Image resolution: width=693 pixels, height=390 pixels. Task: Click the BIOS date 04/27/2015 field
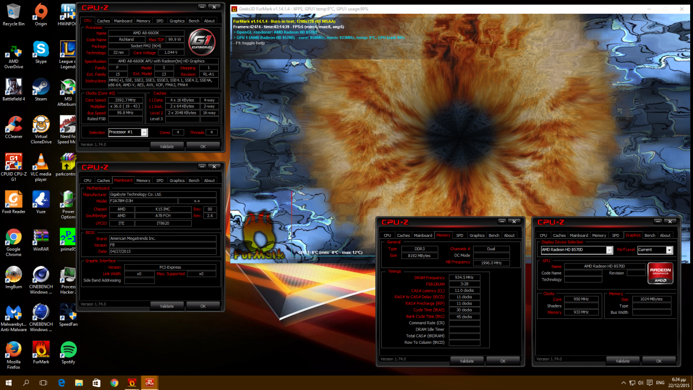point(162,251)
